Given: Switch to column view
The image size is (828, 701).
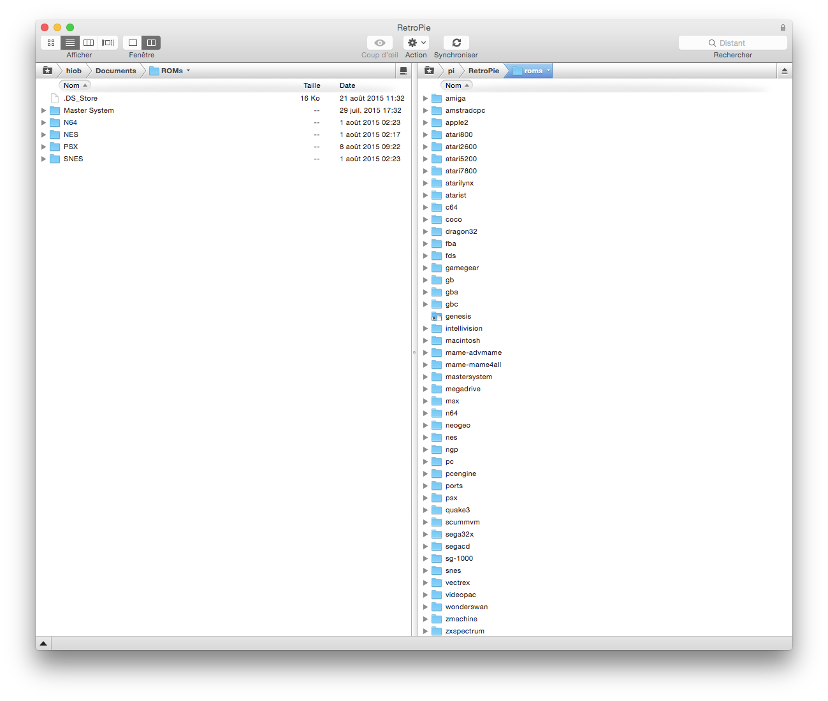Looking at the screenshot, I should 89,43.
